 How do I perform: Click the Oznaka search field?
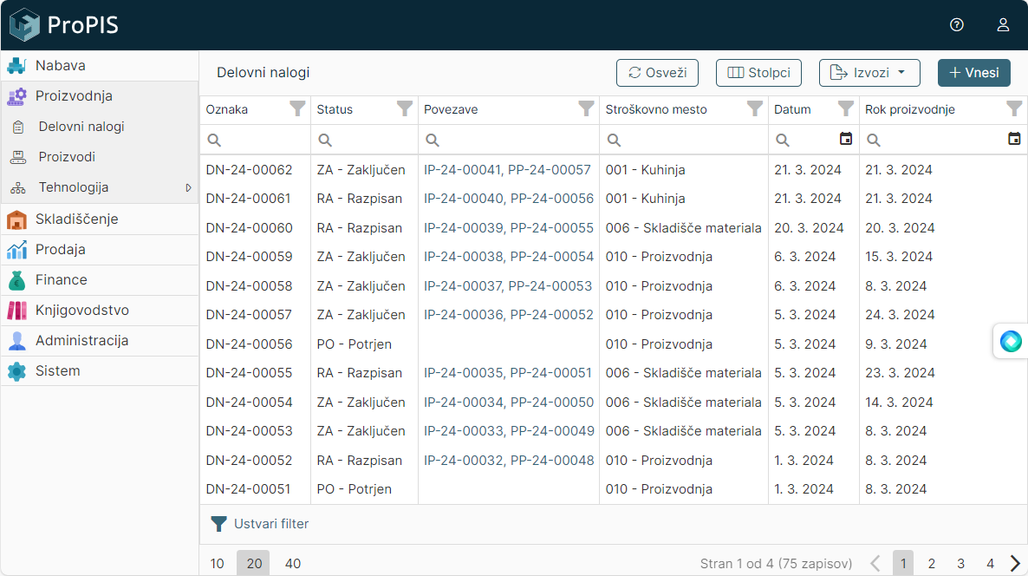(255, 140)
